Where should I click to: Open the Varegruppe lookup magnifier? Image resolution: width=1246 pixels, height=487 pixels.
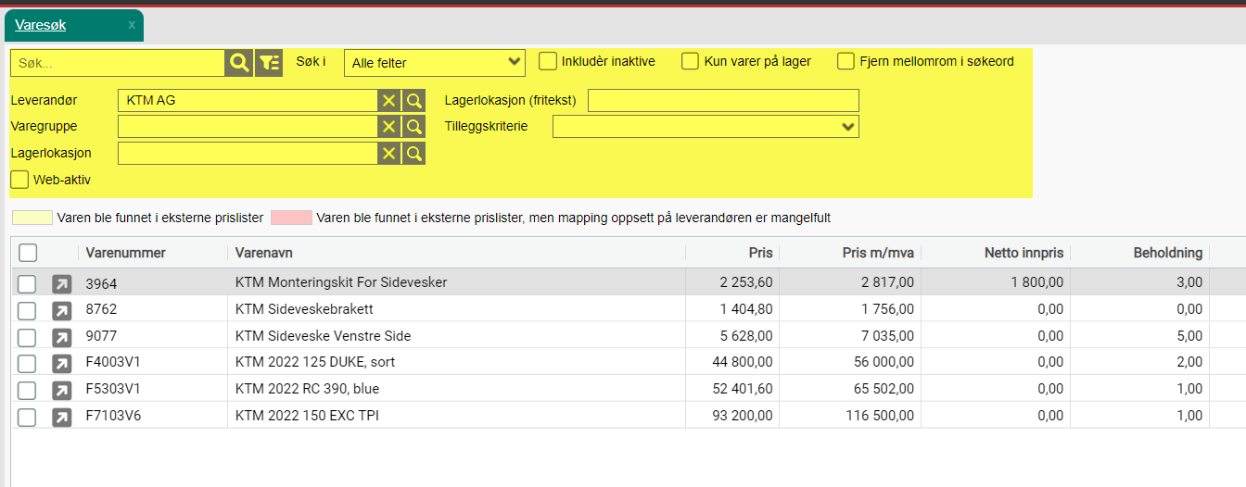(413, 126)
